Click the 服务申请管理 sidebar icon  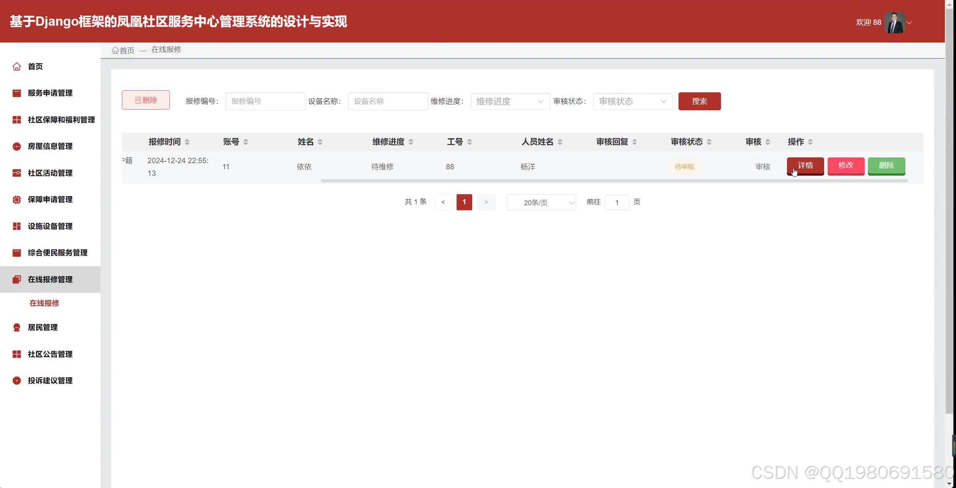tap(16, 93)
